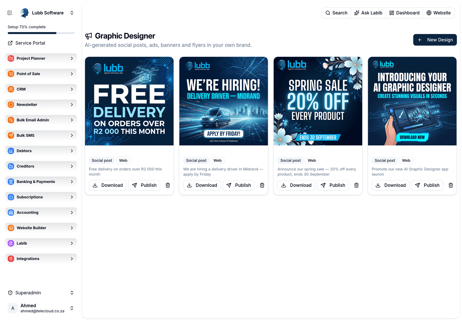Screen dimensions: 462x321
Task: Open the Spring Sale 20% Off thumbnail
Action: point(318,101)
